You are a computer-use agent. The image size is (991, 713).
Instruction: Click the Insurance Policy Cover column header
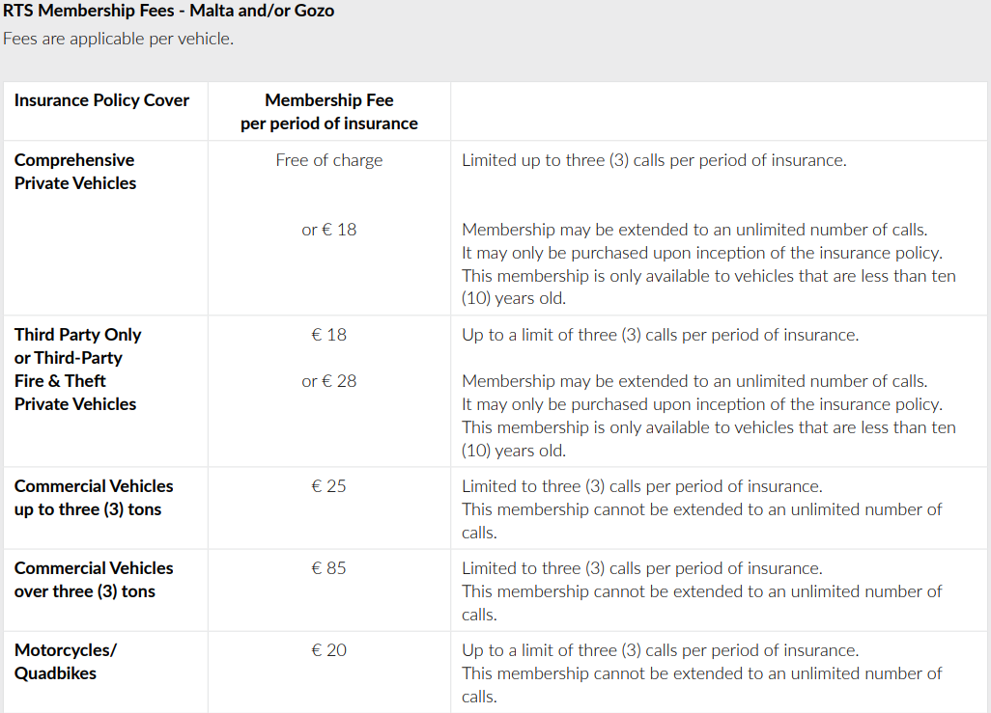pos(101,100)
